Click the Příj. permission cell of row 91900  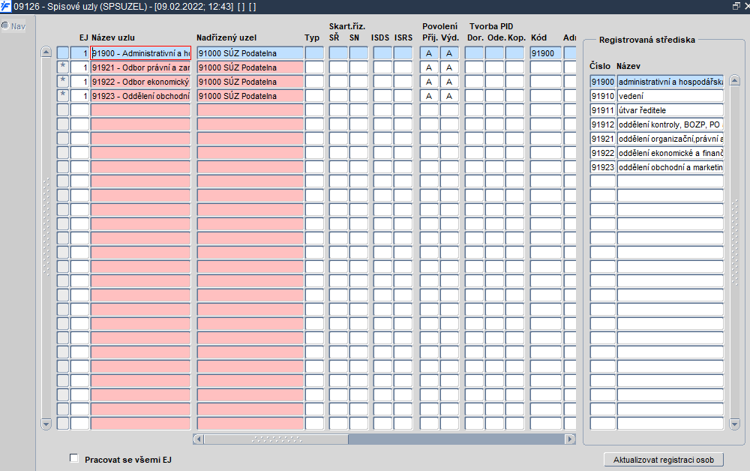pyautogui.click(x=429, y=53)
